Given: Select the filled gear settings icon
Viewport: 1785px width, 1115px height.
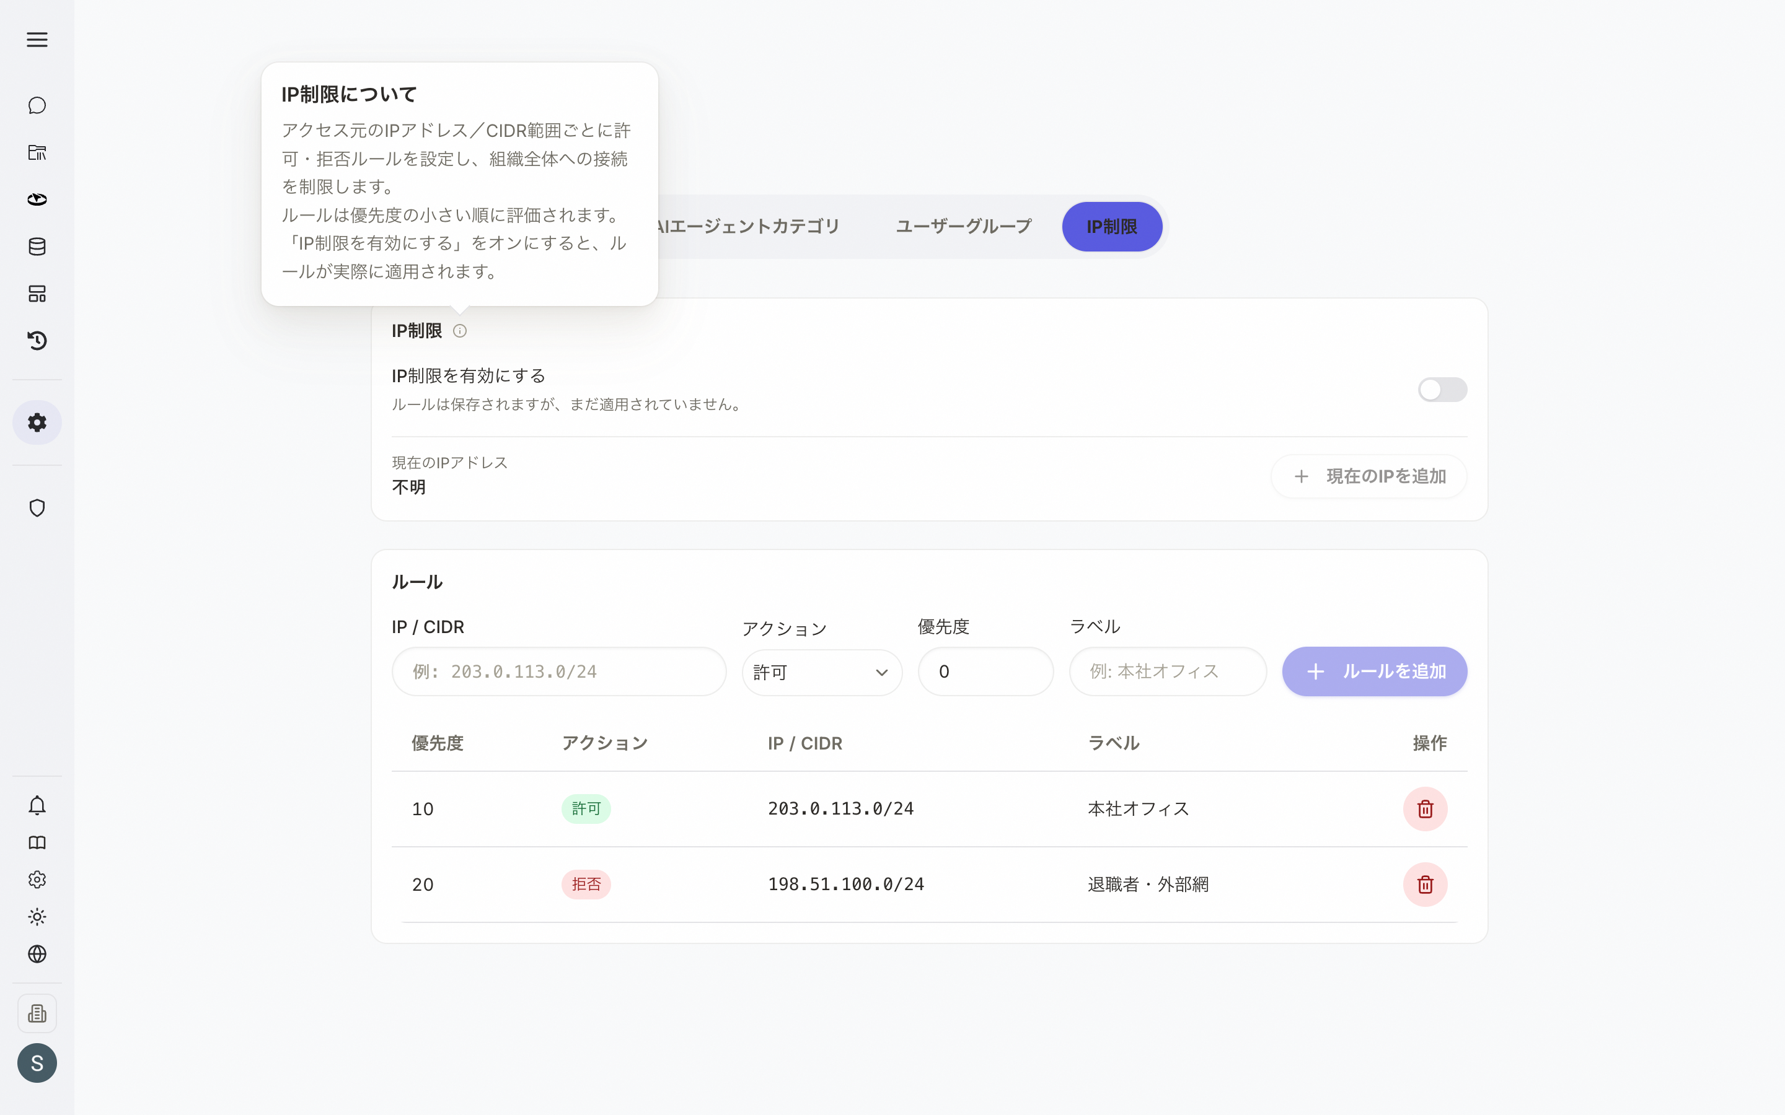Looking at the screenshot, I should pyautogui.click(x=37, y=422).
